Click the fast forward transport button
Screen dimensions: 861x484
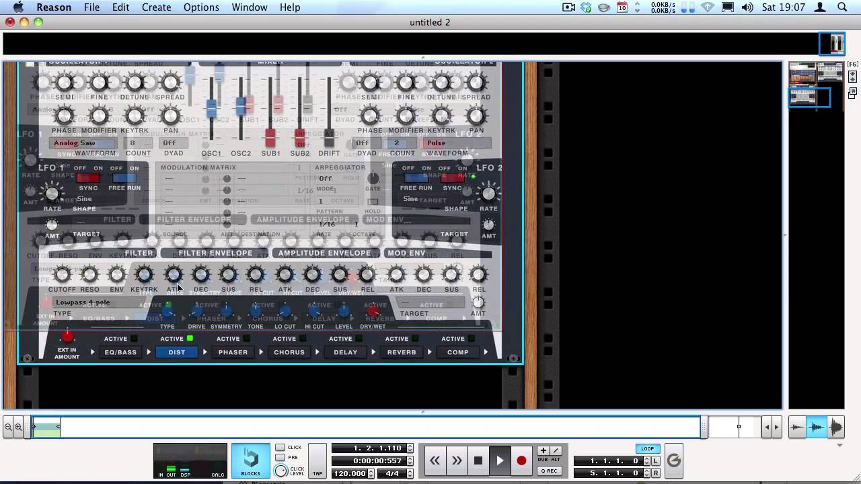coord(457,460)
